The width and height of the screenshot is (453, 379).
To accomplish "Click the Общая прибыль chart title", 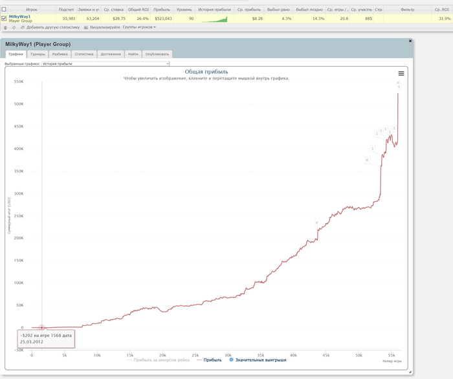I will click(206, 72).
